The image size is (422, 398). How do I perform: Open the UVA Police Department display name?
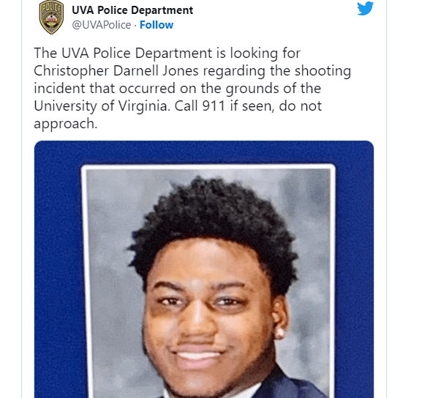pos(132,10)
